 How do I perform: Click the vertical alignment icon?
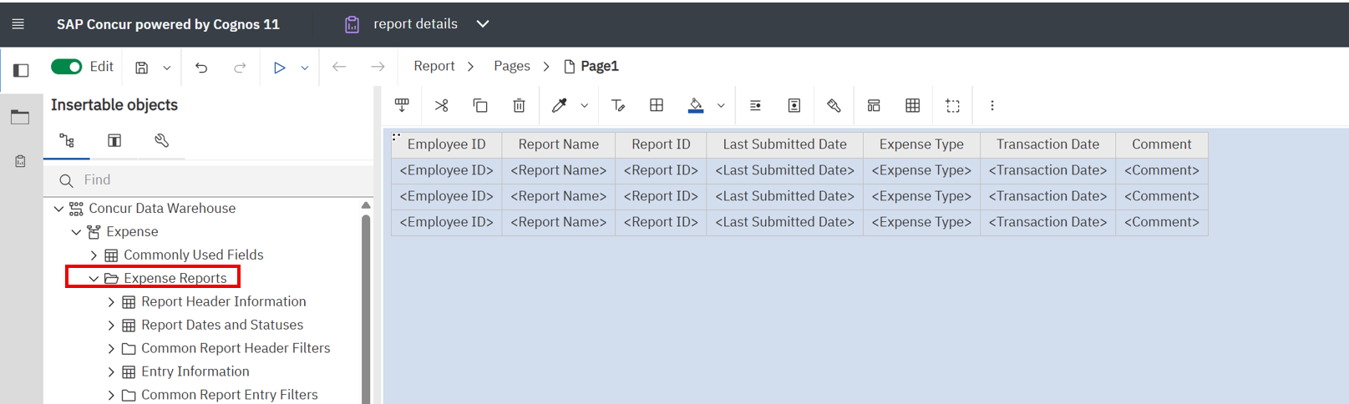pos(794,105)
